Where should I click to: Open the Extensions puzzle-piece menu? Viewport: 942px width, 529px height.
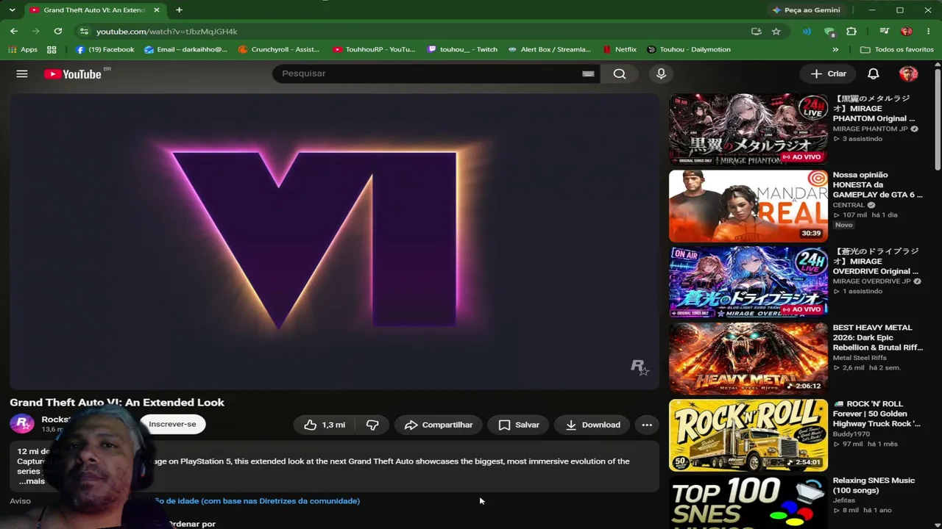point(851,32)
